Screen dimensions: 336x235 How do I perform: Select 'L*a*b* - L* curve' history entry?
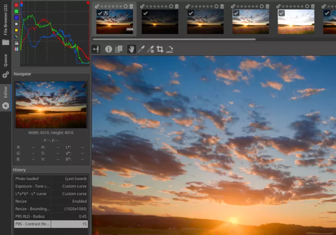coord(51,194)
